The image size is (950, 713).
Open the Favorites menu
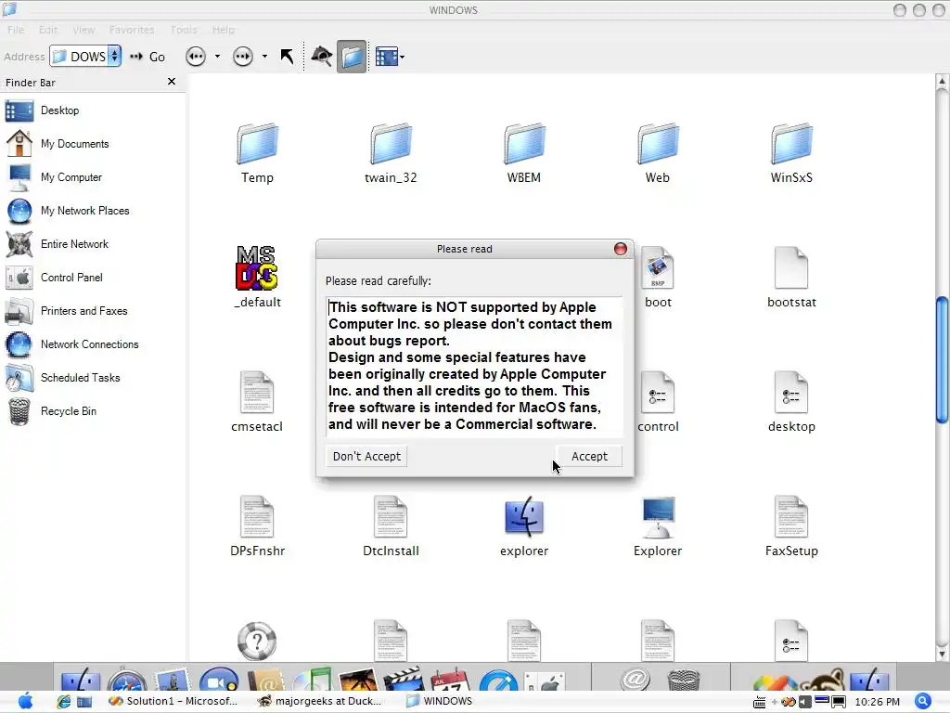click(132, 30)
